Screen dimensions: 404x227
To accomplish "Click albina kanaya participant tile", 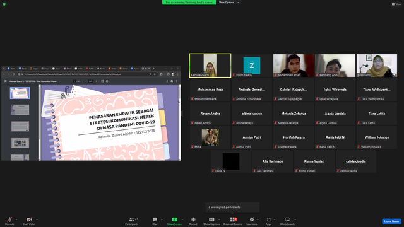I will point(252,113).
